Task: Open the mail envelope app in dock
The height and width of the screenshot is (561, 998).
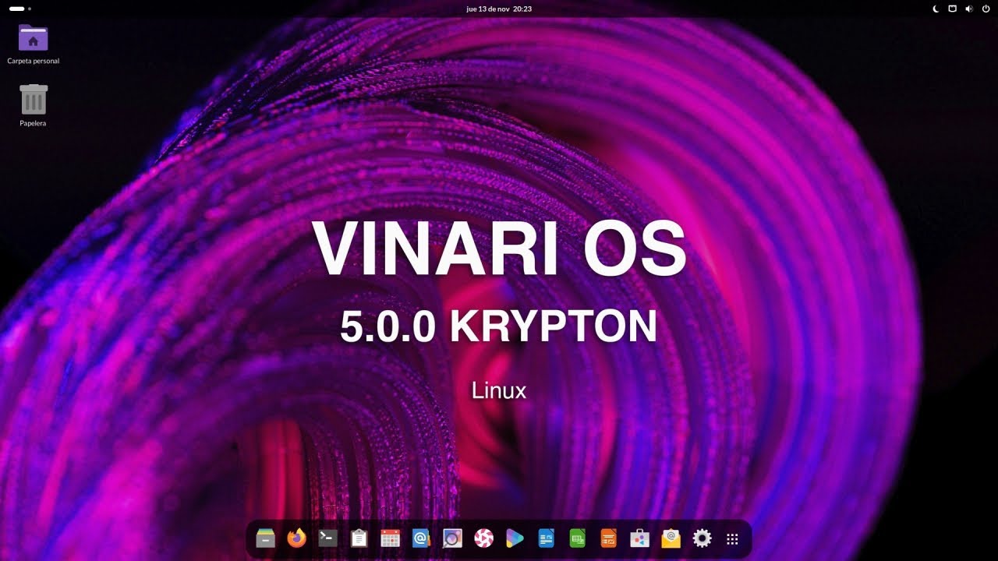Action: (x=671, y=538)
